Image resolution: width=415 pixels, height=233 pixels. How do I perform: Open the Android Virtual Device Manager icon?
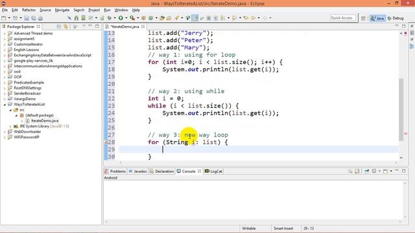pyautogui.click(x=84, y=18)
